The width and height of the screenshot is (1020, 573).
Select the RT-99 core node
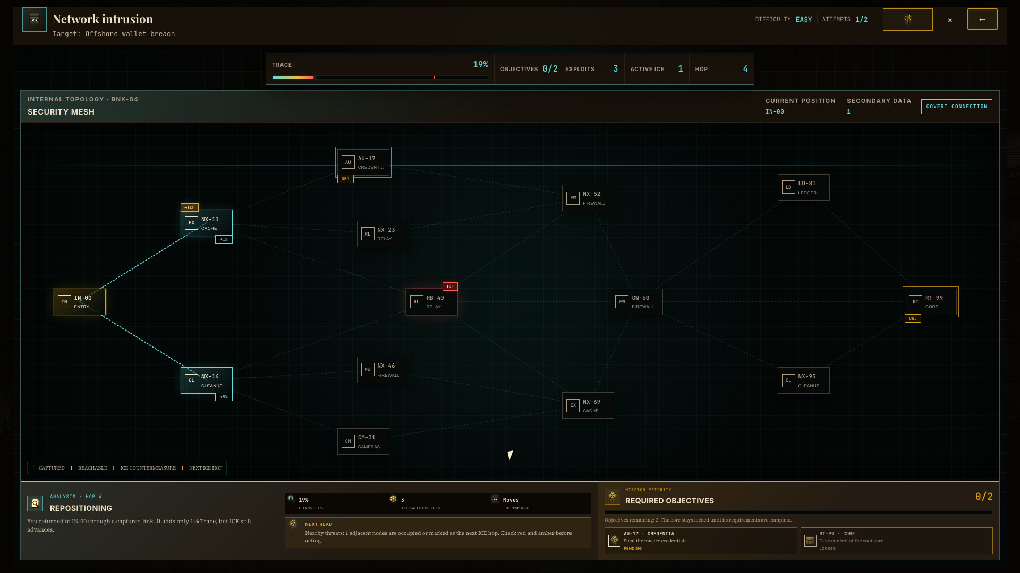(931, 302)
